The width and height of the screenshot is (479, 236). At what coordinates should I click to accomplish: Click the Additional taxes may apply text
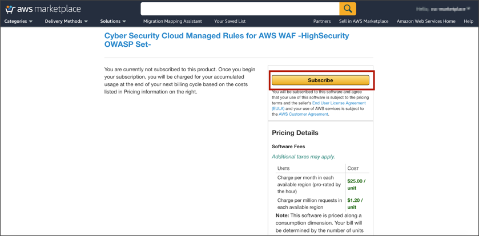click(x=303, y=157)
